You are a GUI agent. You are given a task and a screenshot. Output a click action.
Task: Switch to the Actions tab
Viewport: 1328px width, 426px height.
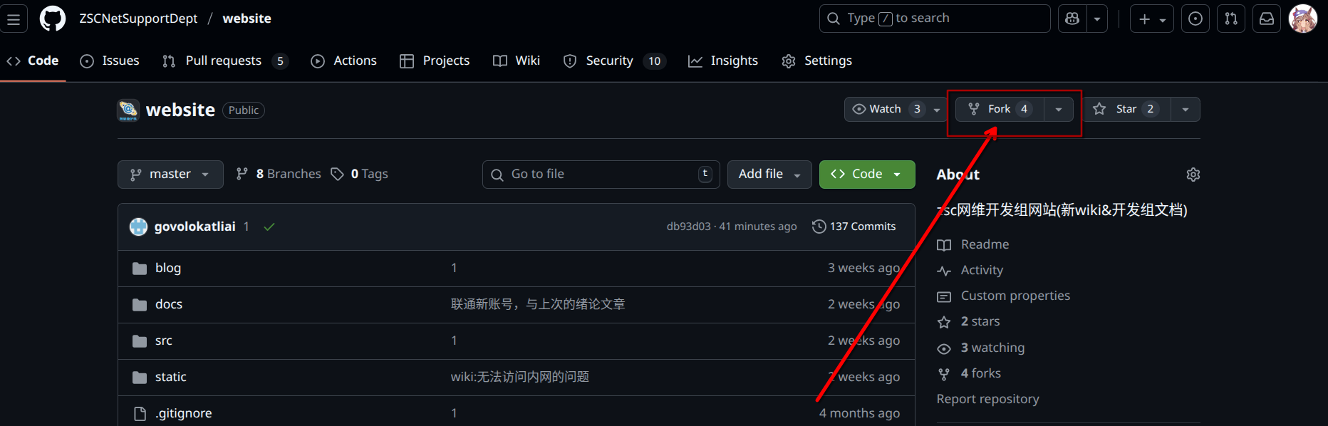pos(344,61)
